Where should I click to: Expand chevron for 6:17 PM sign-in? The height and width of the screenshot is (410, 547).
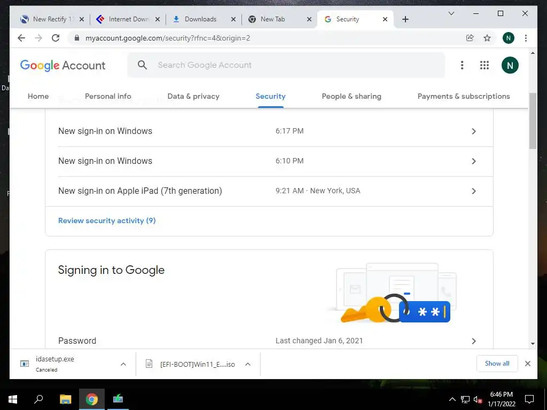[x=474, y=131]
